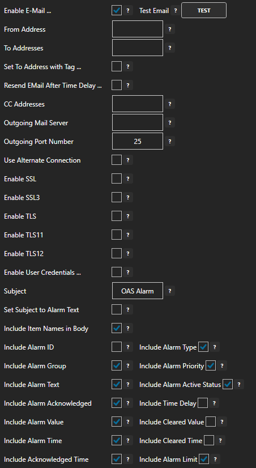Check Set Subject to Alarm Text

click(x=117, y=309)
